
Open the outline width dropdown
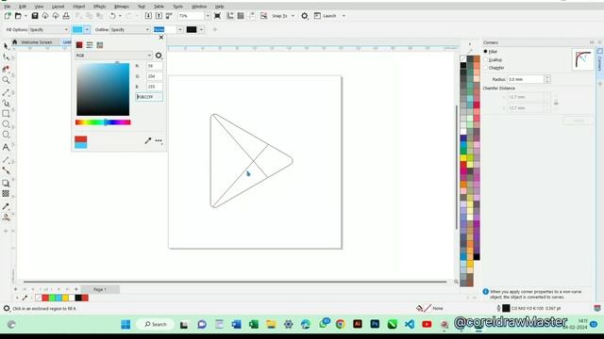click(180, 29)
